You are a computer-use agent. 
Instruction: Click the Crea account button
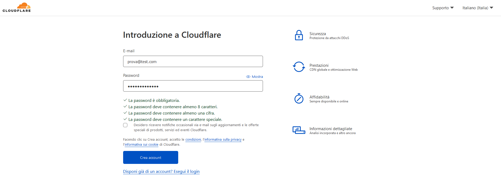(151, 158)
